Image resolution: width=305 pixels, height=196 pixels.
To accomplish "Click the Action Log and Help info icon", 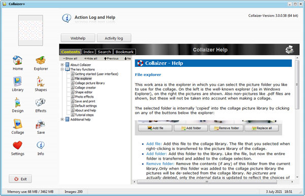I will [67, 18].
